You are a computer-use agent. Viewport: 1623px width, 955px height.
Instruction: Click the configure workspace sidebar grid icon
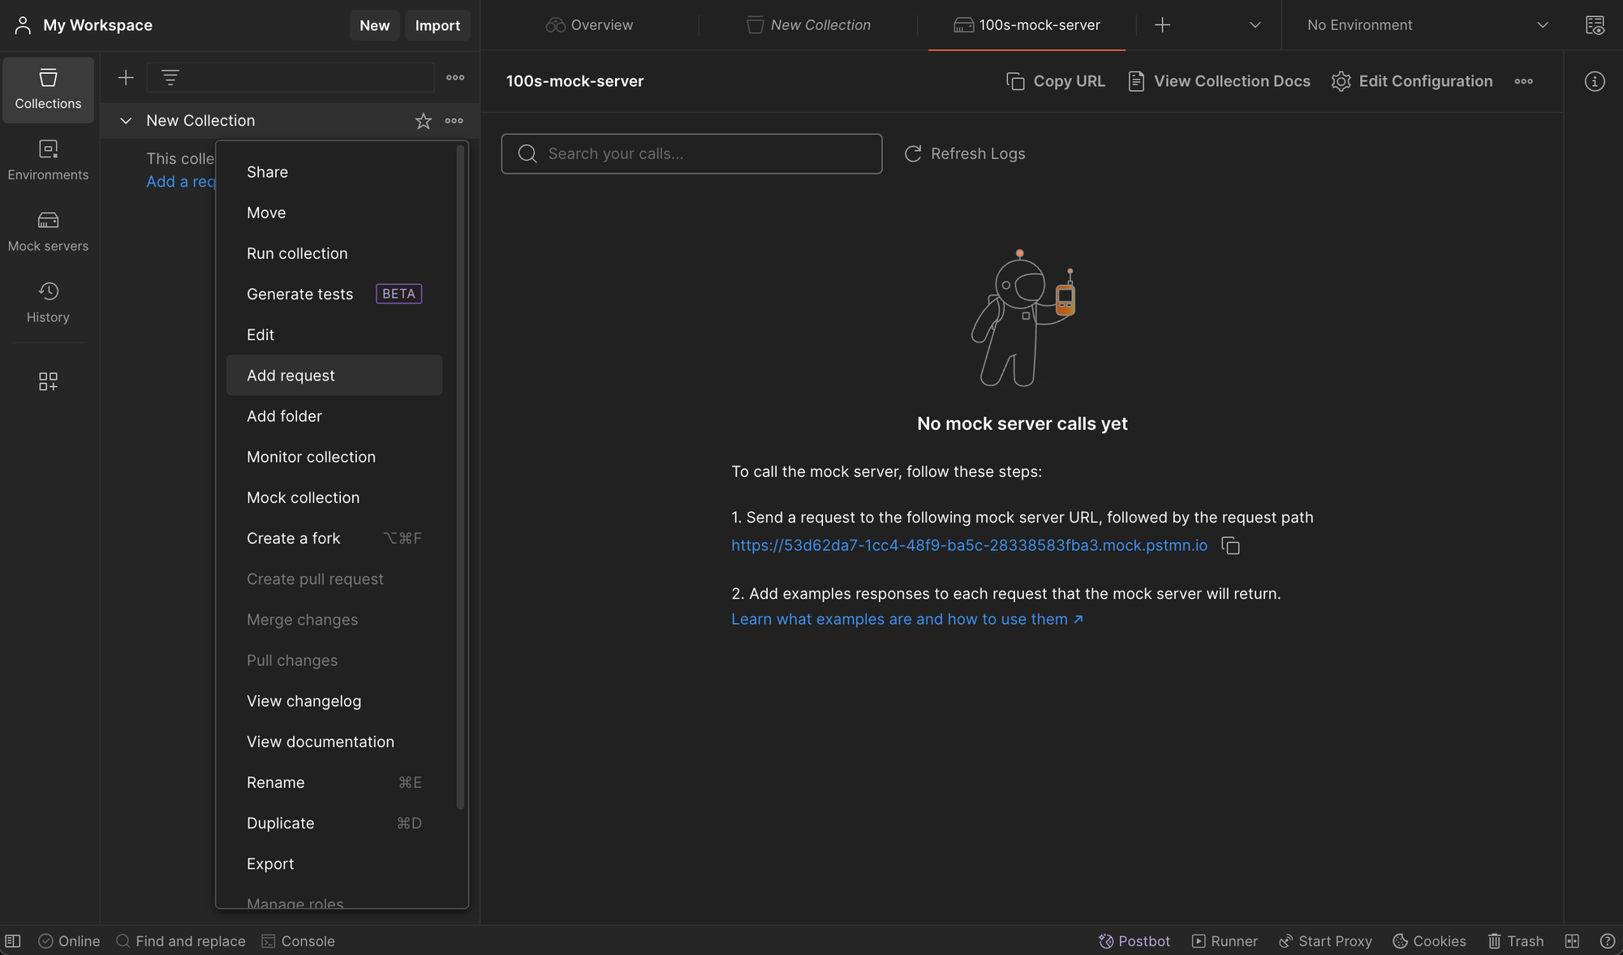tap(48, 381)
